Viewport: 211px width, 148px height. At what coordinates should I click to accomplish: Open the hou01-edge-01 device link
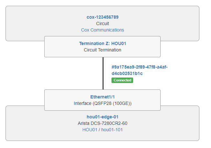click(102, 117)
